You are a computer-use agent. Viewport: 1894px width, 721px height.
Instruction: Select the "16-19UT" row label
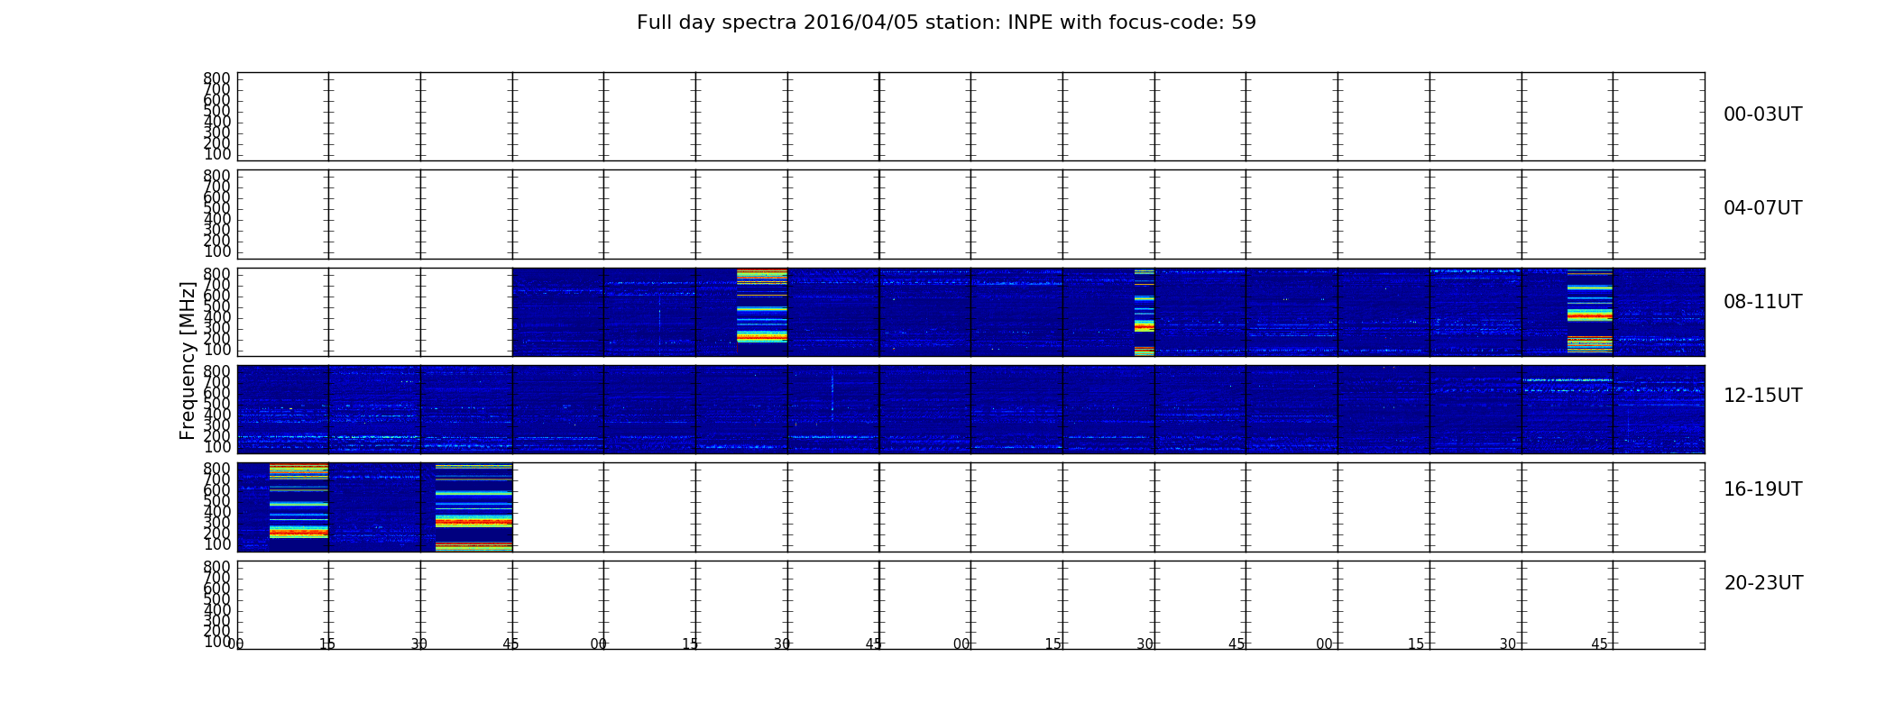pyautogui.click(x=1763, y=489)
